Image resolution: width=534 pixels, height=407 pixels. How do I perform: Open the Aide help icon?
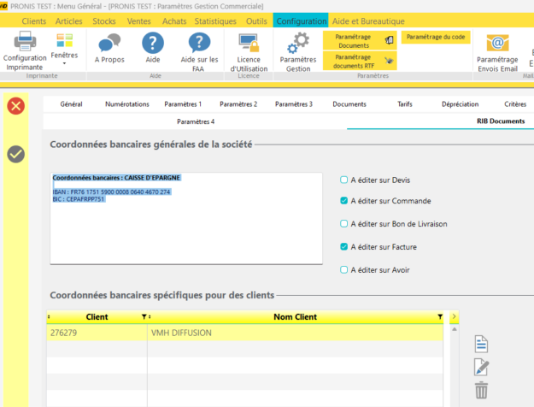click(x=154, y=43)
